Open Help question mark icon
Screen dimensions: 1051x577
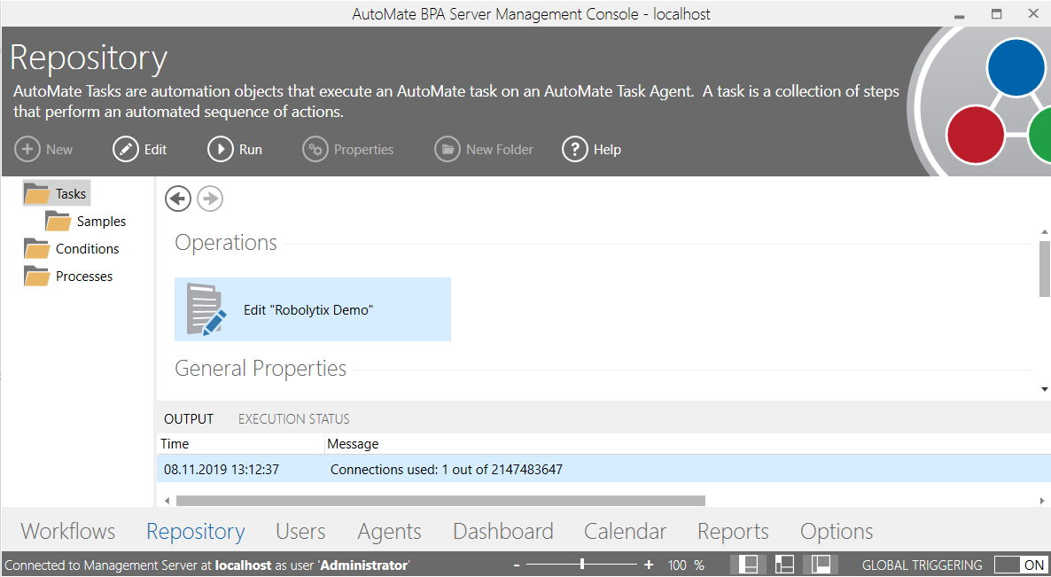pyautogui.click(x=574, y=149)
